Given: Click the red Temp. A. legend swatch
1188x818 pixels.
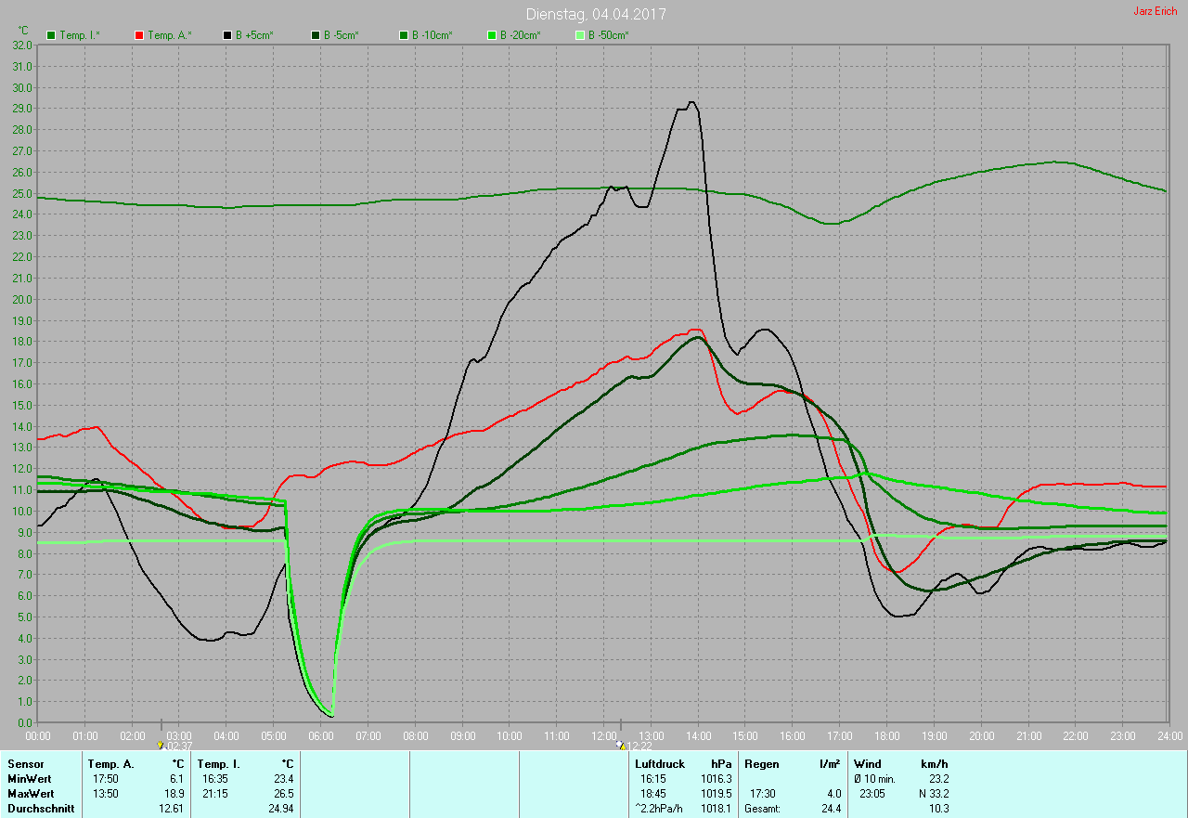Looking at the screenshot, I should point(139,35).
